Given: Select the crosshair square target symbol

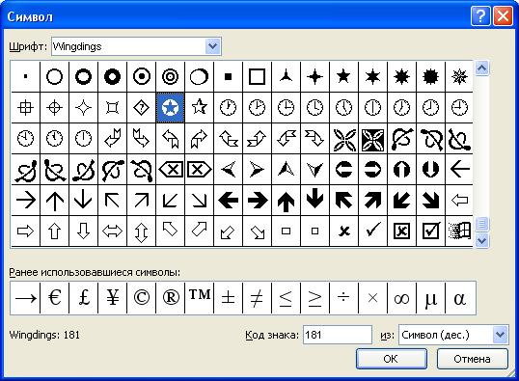Looking at the screenshot, I should pyautogui.click(x=25, y=108).
